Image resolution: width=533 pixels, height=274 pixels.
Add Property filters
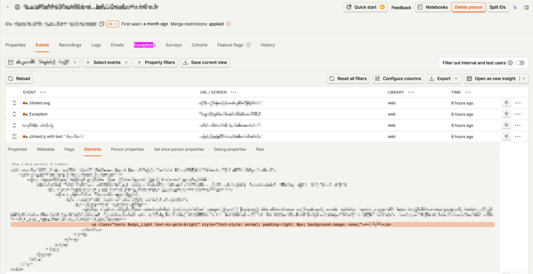(x=156, y=62)
